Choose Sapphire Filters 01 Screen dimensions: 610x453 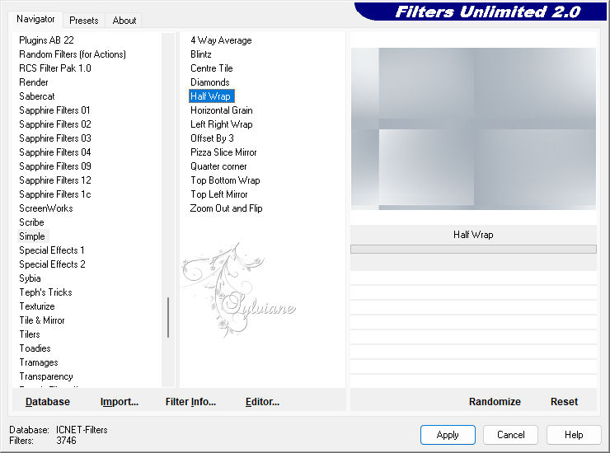point(54,110)
